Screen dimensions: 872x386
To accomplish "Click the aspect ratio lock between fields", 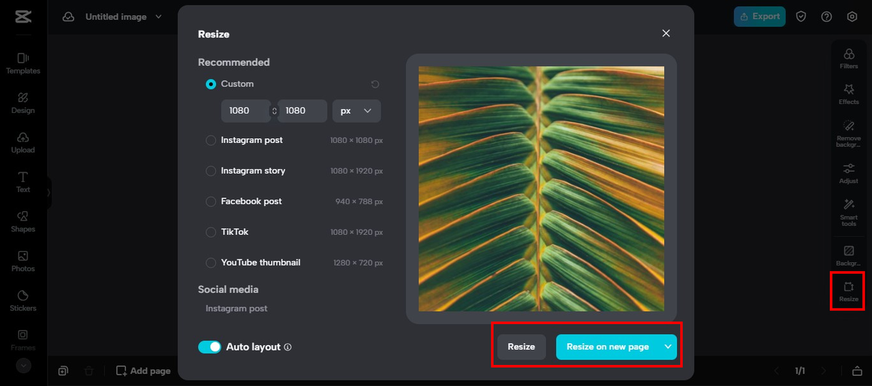I will coord(275,111).
